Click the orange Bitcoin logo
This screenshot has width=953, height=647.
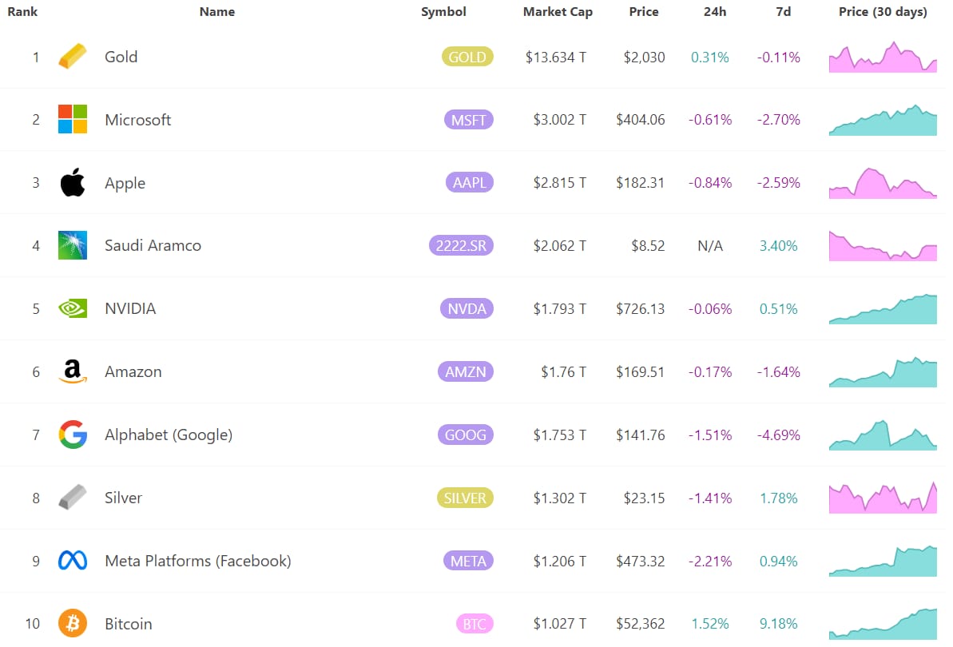tap(73, 623)
